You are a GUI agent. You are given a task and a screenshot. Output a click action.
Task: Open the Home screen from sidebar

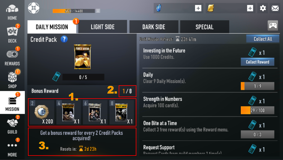coord(12,12)
